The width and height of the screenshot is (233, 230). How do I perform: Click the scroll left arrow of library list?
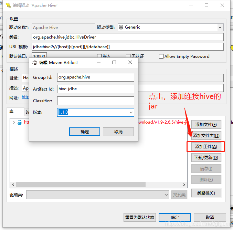pyautogui.click(x=13, y=185)
